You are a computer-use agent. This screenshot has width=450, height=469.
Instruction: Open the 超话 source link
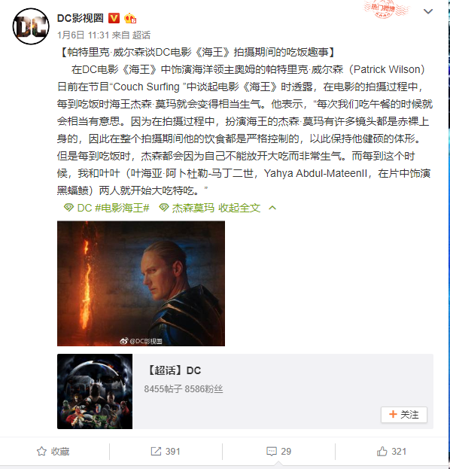pos(141,35)
